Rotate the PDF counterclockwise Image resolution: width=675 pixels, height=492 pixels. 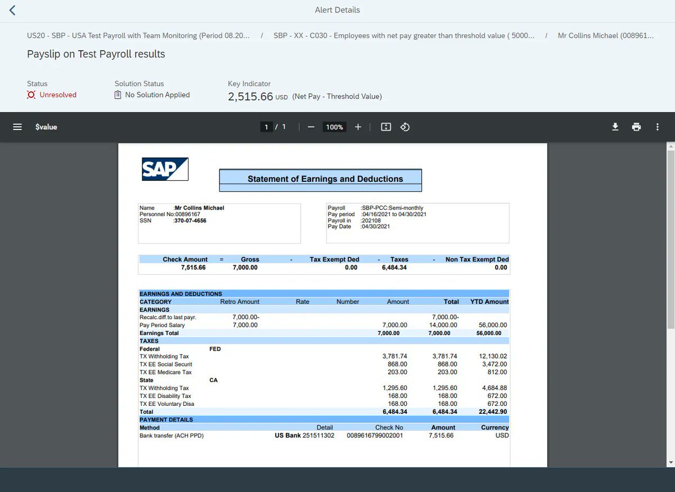coord(405,127)
